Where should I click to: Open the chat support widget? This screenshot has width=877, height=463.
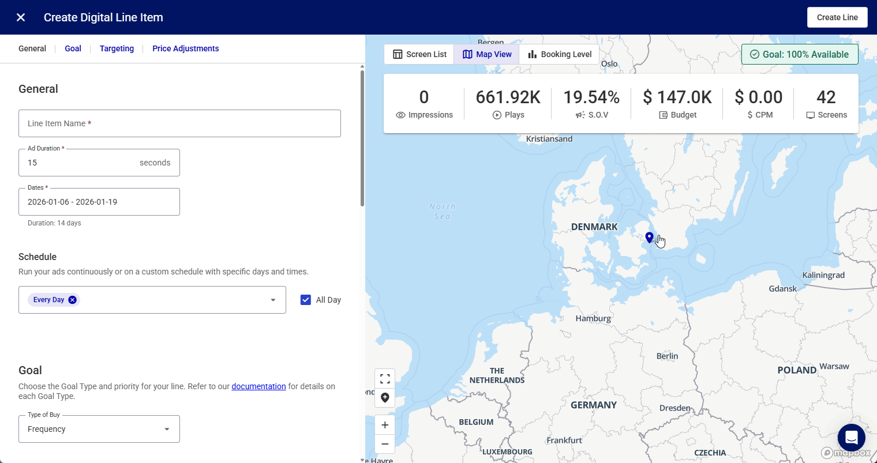851,438
